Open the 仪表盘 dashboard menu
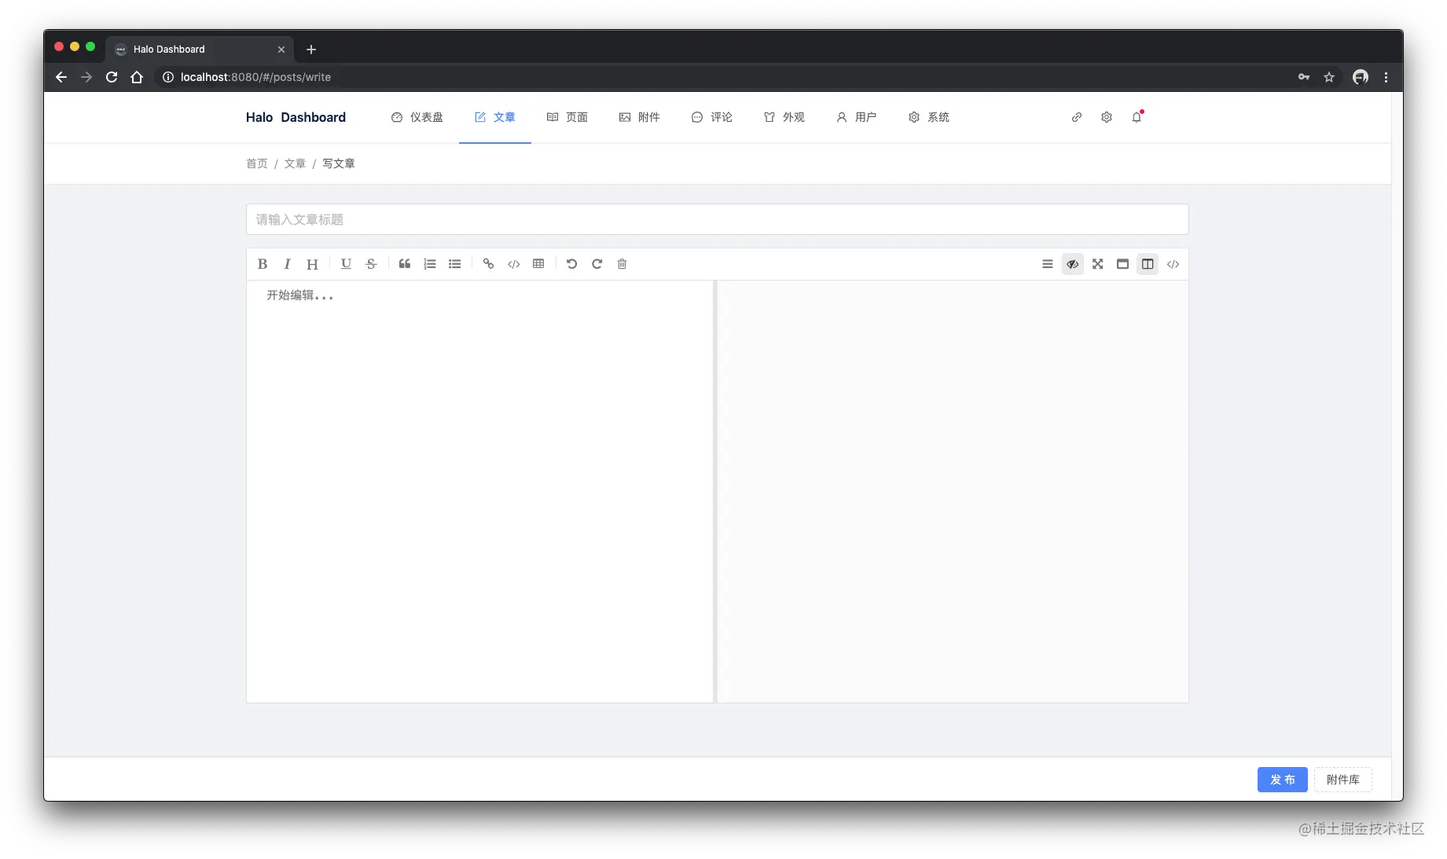1447x859 pixels. [x=417, y=117]
